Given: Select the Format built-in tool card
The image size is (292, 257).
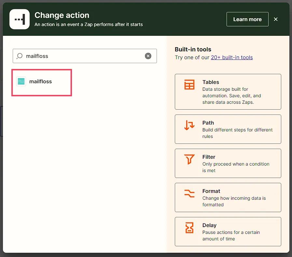Looking at the screenshot, I should (x=228, y=197).
